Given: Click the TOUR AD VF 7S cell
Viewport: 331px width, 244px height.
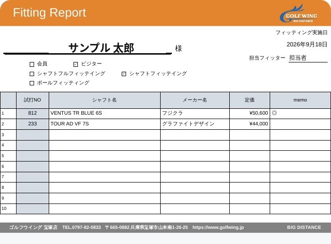Looking at the screenshot, I should click(x=105, y=124).
